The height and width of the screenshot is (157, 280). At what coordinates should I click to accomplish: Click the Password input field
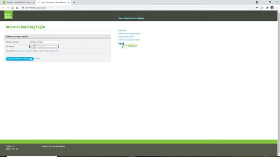44,47
